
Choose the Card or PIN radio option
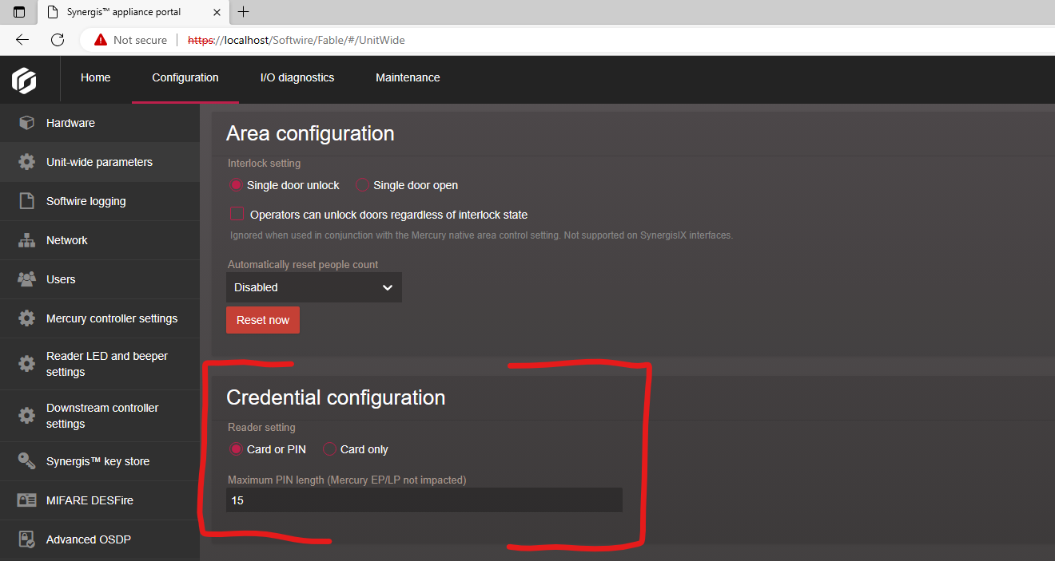[x=236, y=449]
